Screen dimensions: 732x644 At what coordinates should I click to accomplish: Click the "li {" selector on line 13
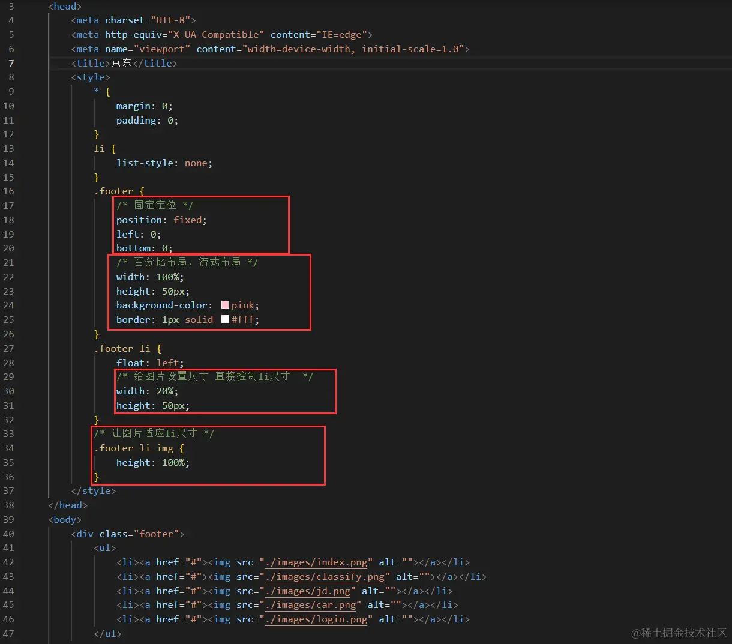105,149
